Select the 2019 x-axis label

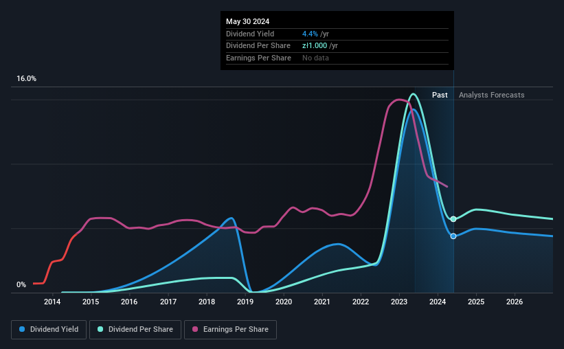click(x=245, y=302)
